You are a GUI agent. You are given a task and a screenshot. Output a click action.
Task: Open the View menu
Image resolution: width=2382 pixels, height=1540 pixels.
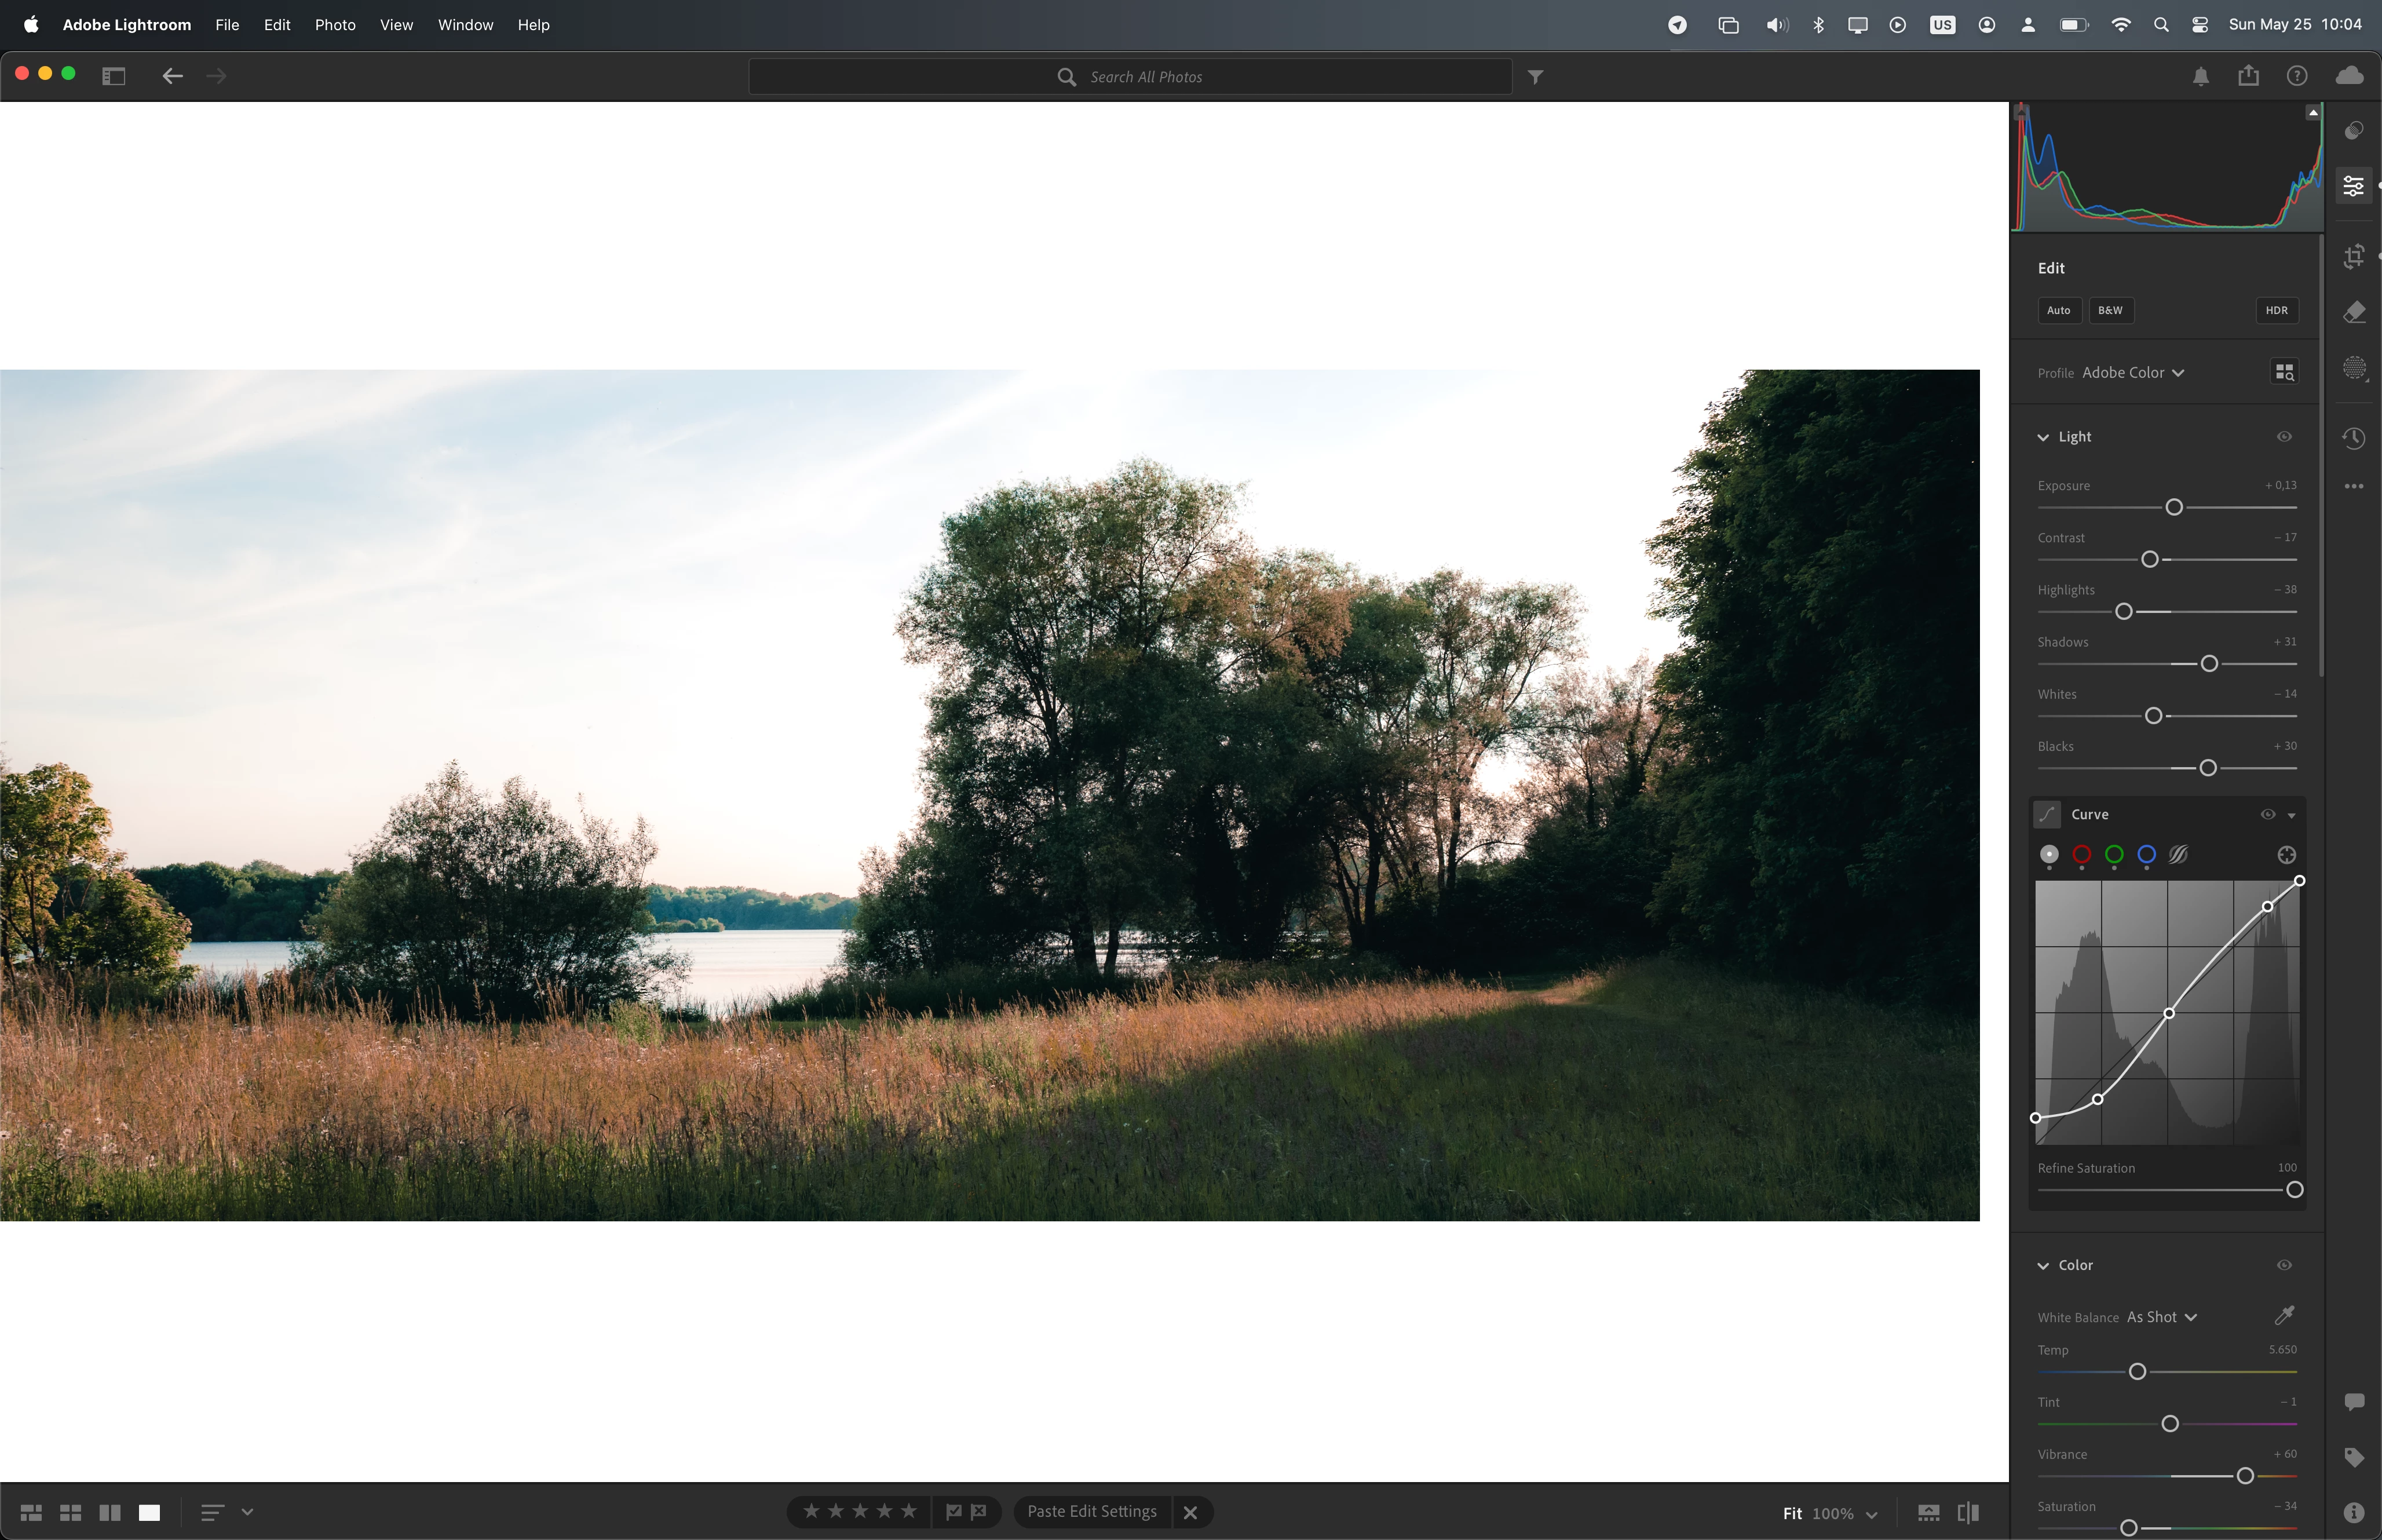tap(396, 25)
